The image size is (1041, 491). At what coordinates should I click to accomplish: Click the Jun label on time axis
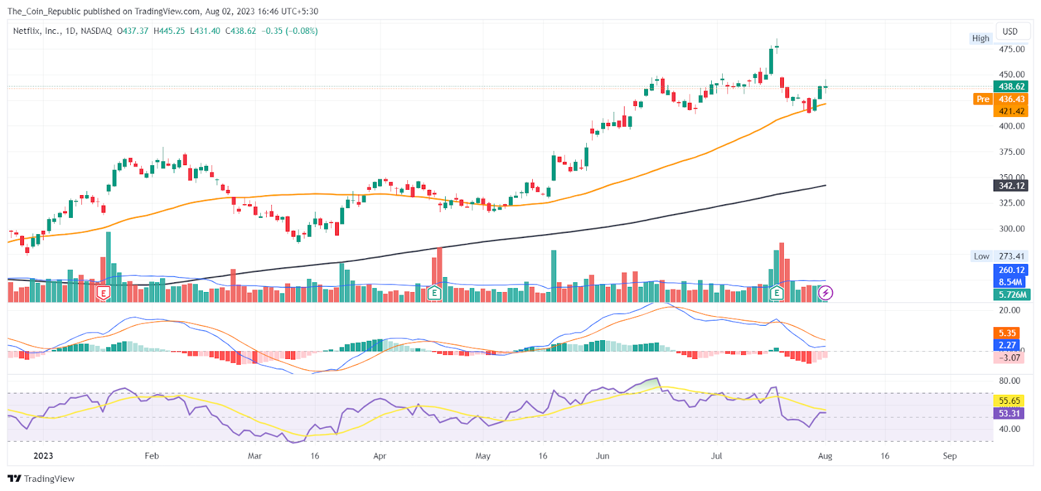pyautogui.click(x=602, y=456)
